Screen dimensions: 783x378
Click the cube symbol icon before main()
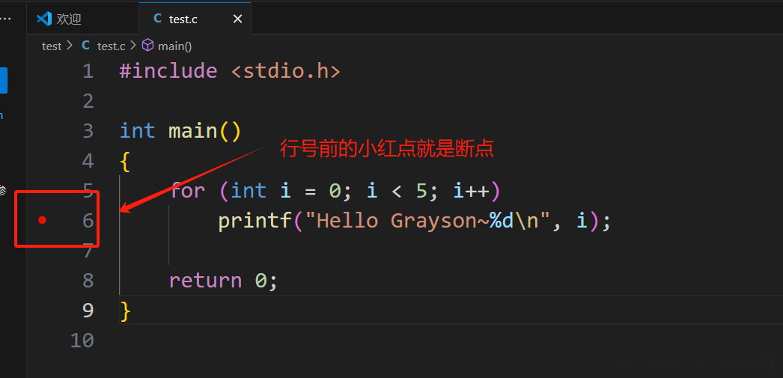(x=147, y=46)
